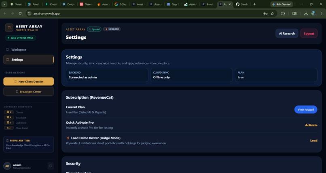Click the Cloud Sync Offline only card

(191, 75)
